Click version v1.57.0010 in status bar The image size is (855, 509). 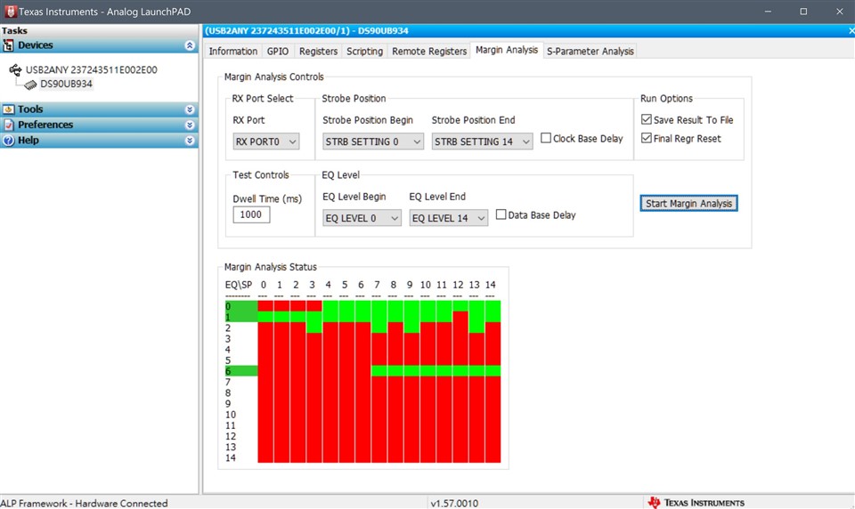454,503
